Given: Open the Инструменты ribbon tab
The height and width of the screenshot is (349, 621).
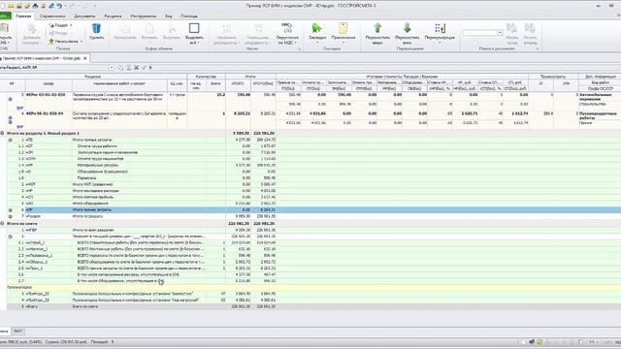Looking at the screenshot, I should tap(143, 16).
